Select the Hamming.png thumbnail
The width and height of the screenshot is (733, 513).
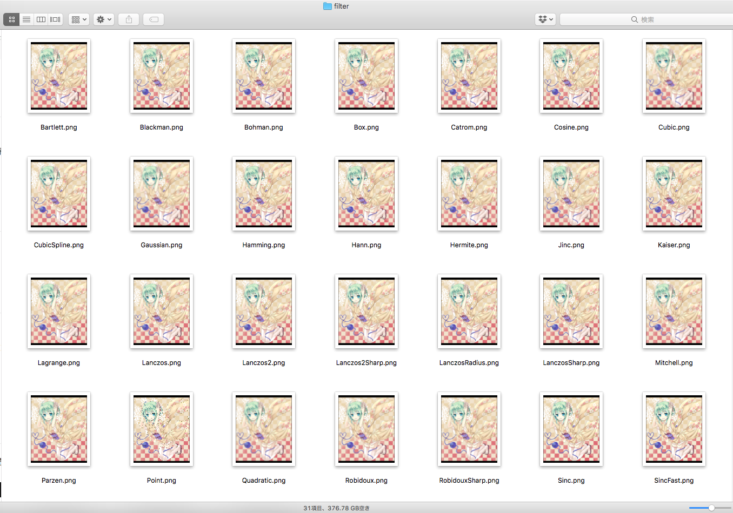tap(264, 193)
